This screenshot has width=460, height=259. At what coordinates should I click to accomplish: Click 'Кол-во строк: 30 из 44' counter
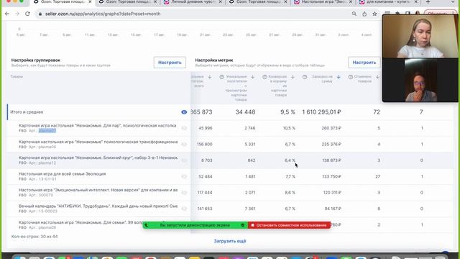tap(34, 237)
